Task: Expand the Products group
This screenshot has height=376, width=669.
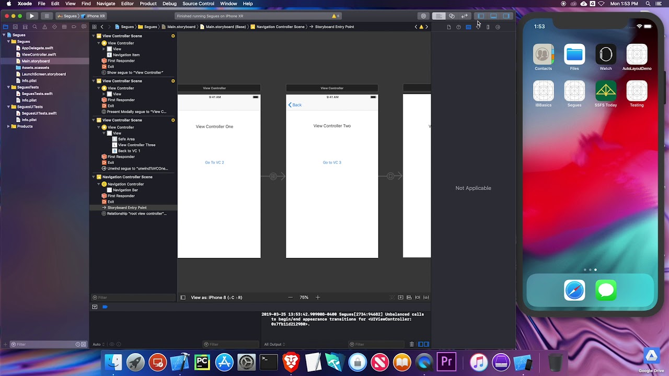Action: (8, 126)
